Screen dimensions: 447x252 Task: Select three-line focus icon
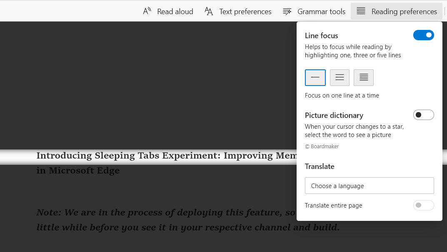pos(340,77)
